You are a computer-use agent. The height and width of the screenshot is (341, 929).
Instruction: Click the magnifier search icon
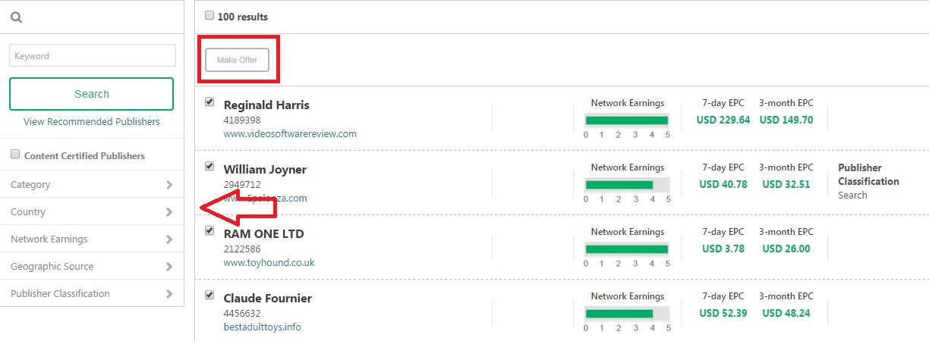pyautogui.click(x=16, y=17)
